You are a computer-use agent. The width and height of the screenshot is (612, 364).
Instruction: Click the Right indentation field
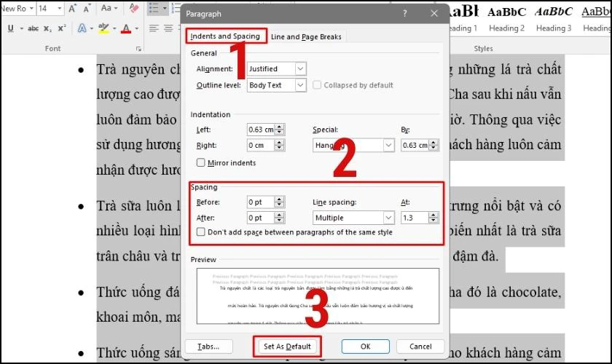(x=261, y=145)
